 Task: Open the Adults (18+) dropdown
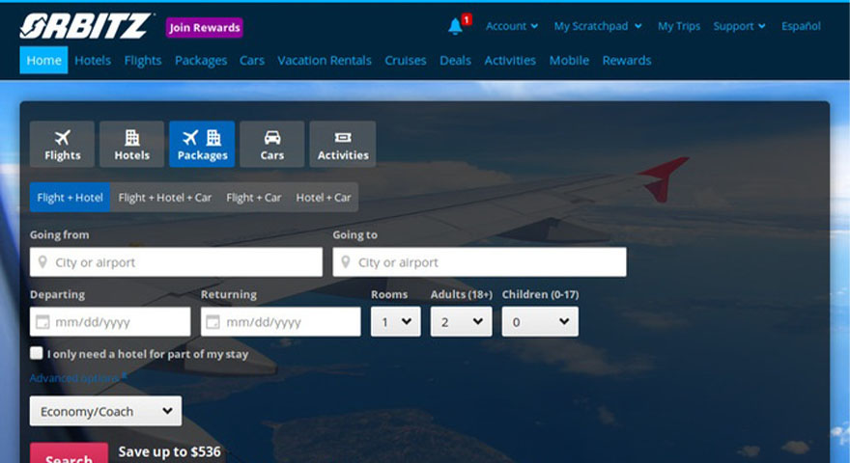click(x=462, y=321)
